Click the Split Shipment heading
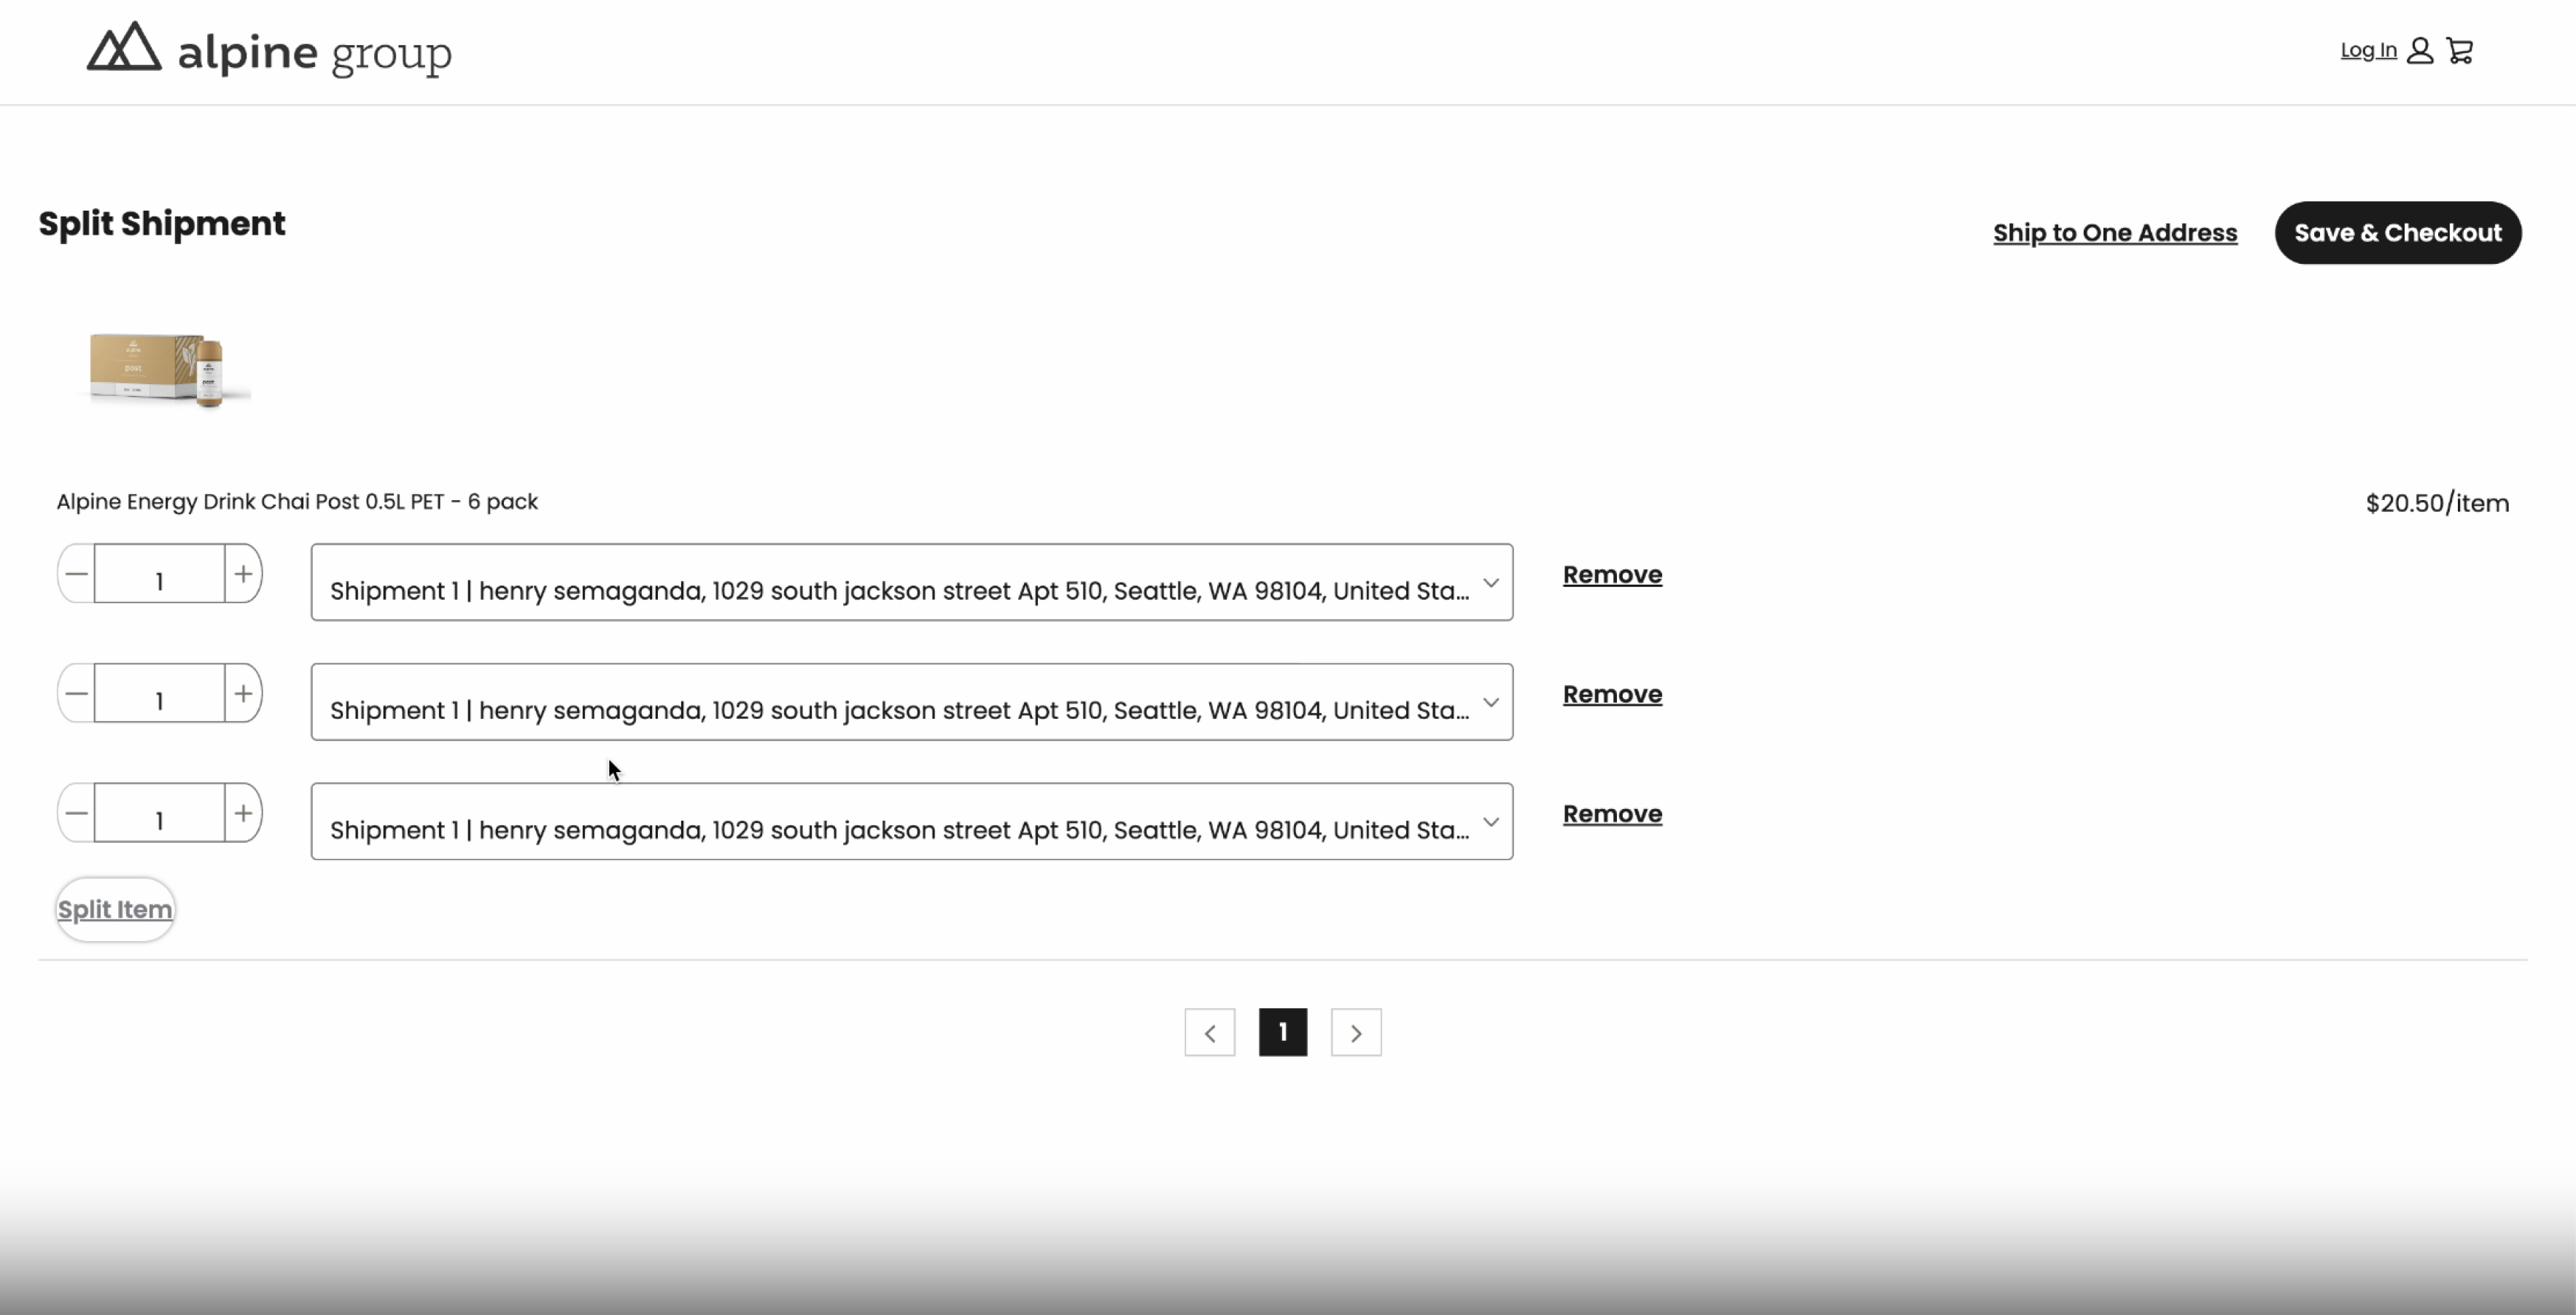 pyautogui.click(x=162, y=224)
